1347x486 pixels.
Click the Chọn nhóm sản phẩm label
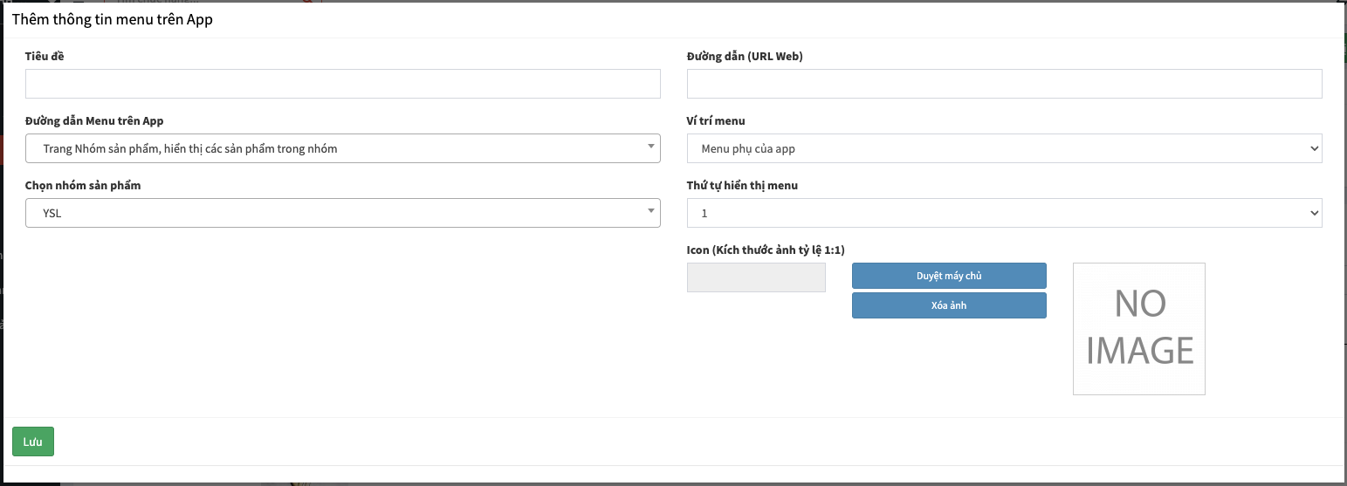click(x=83, y=186)
